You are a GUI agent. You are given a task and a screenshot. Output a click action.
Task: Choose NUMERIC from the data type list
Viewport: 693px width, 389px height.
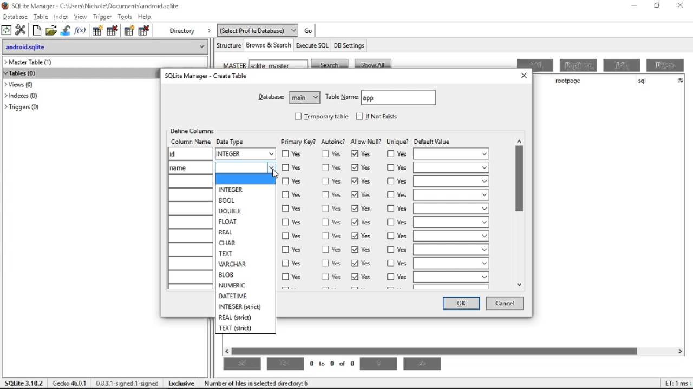[x=245, y=285]
